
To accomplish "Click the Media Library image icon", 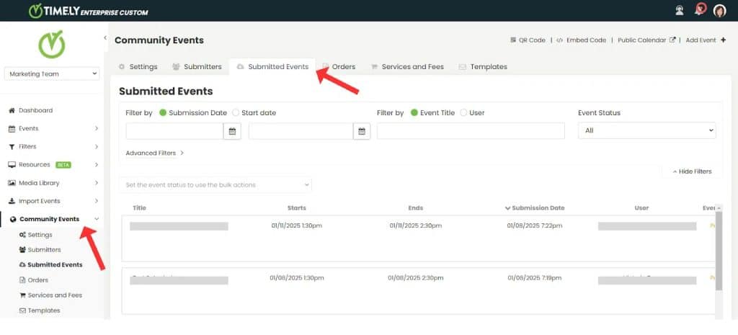I will pos(12,183).
